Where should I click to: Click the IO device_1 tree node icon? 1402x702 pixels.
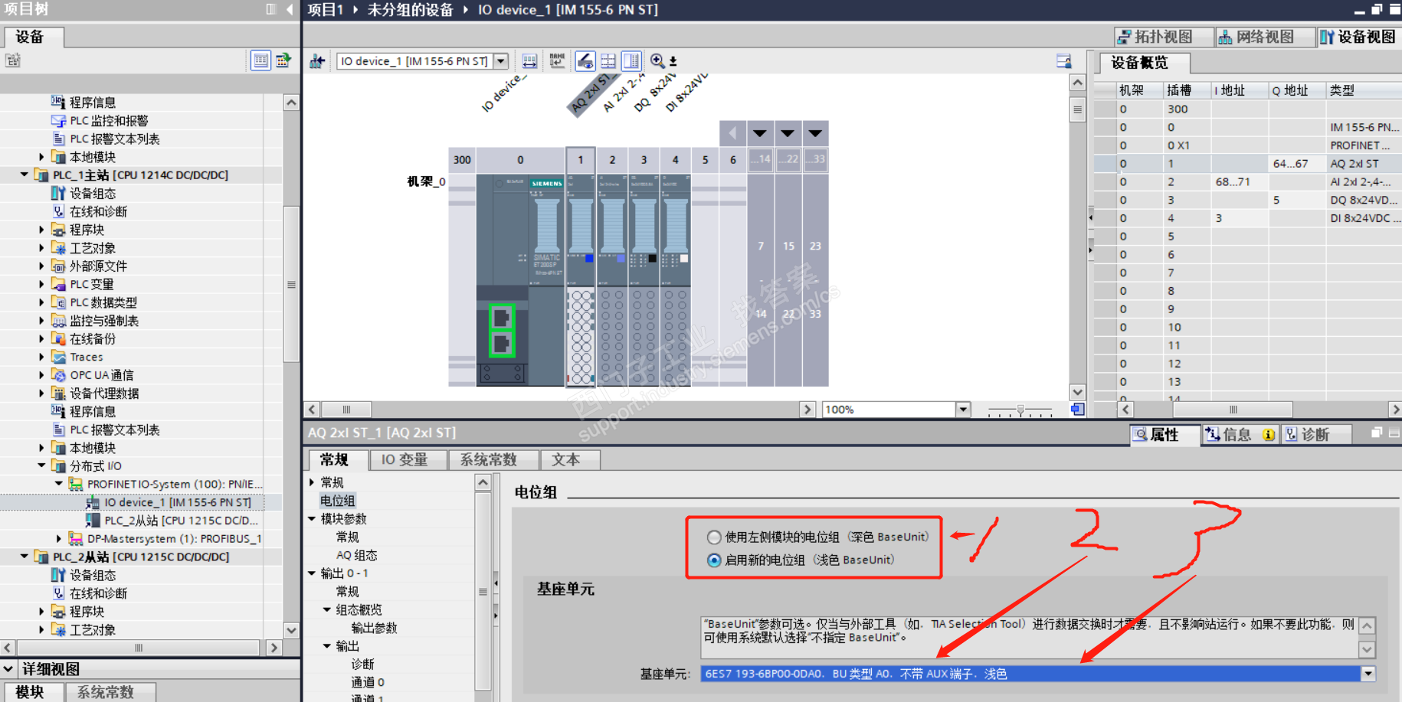point(93,502)
